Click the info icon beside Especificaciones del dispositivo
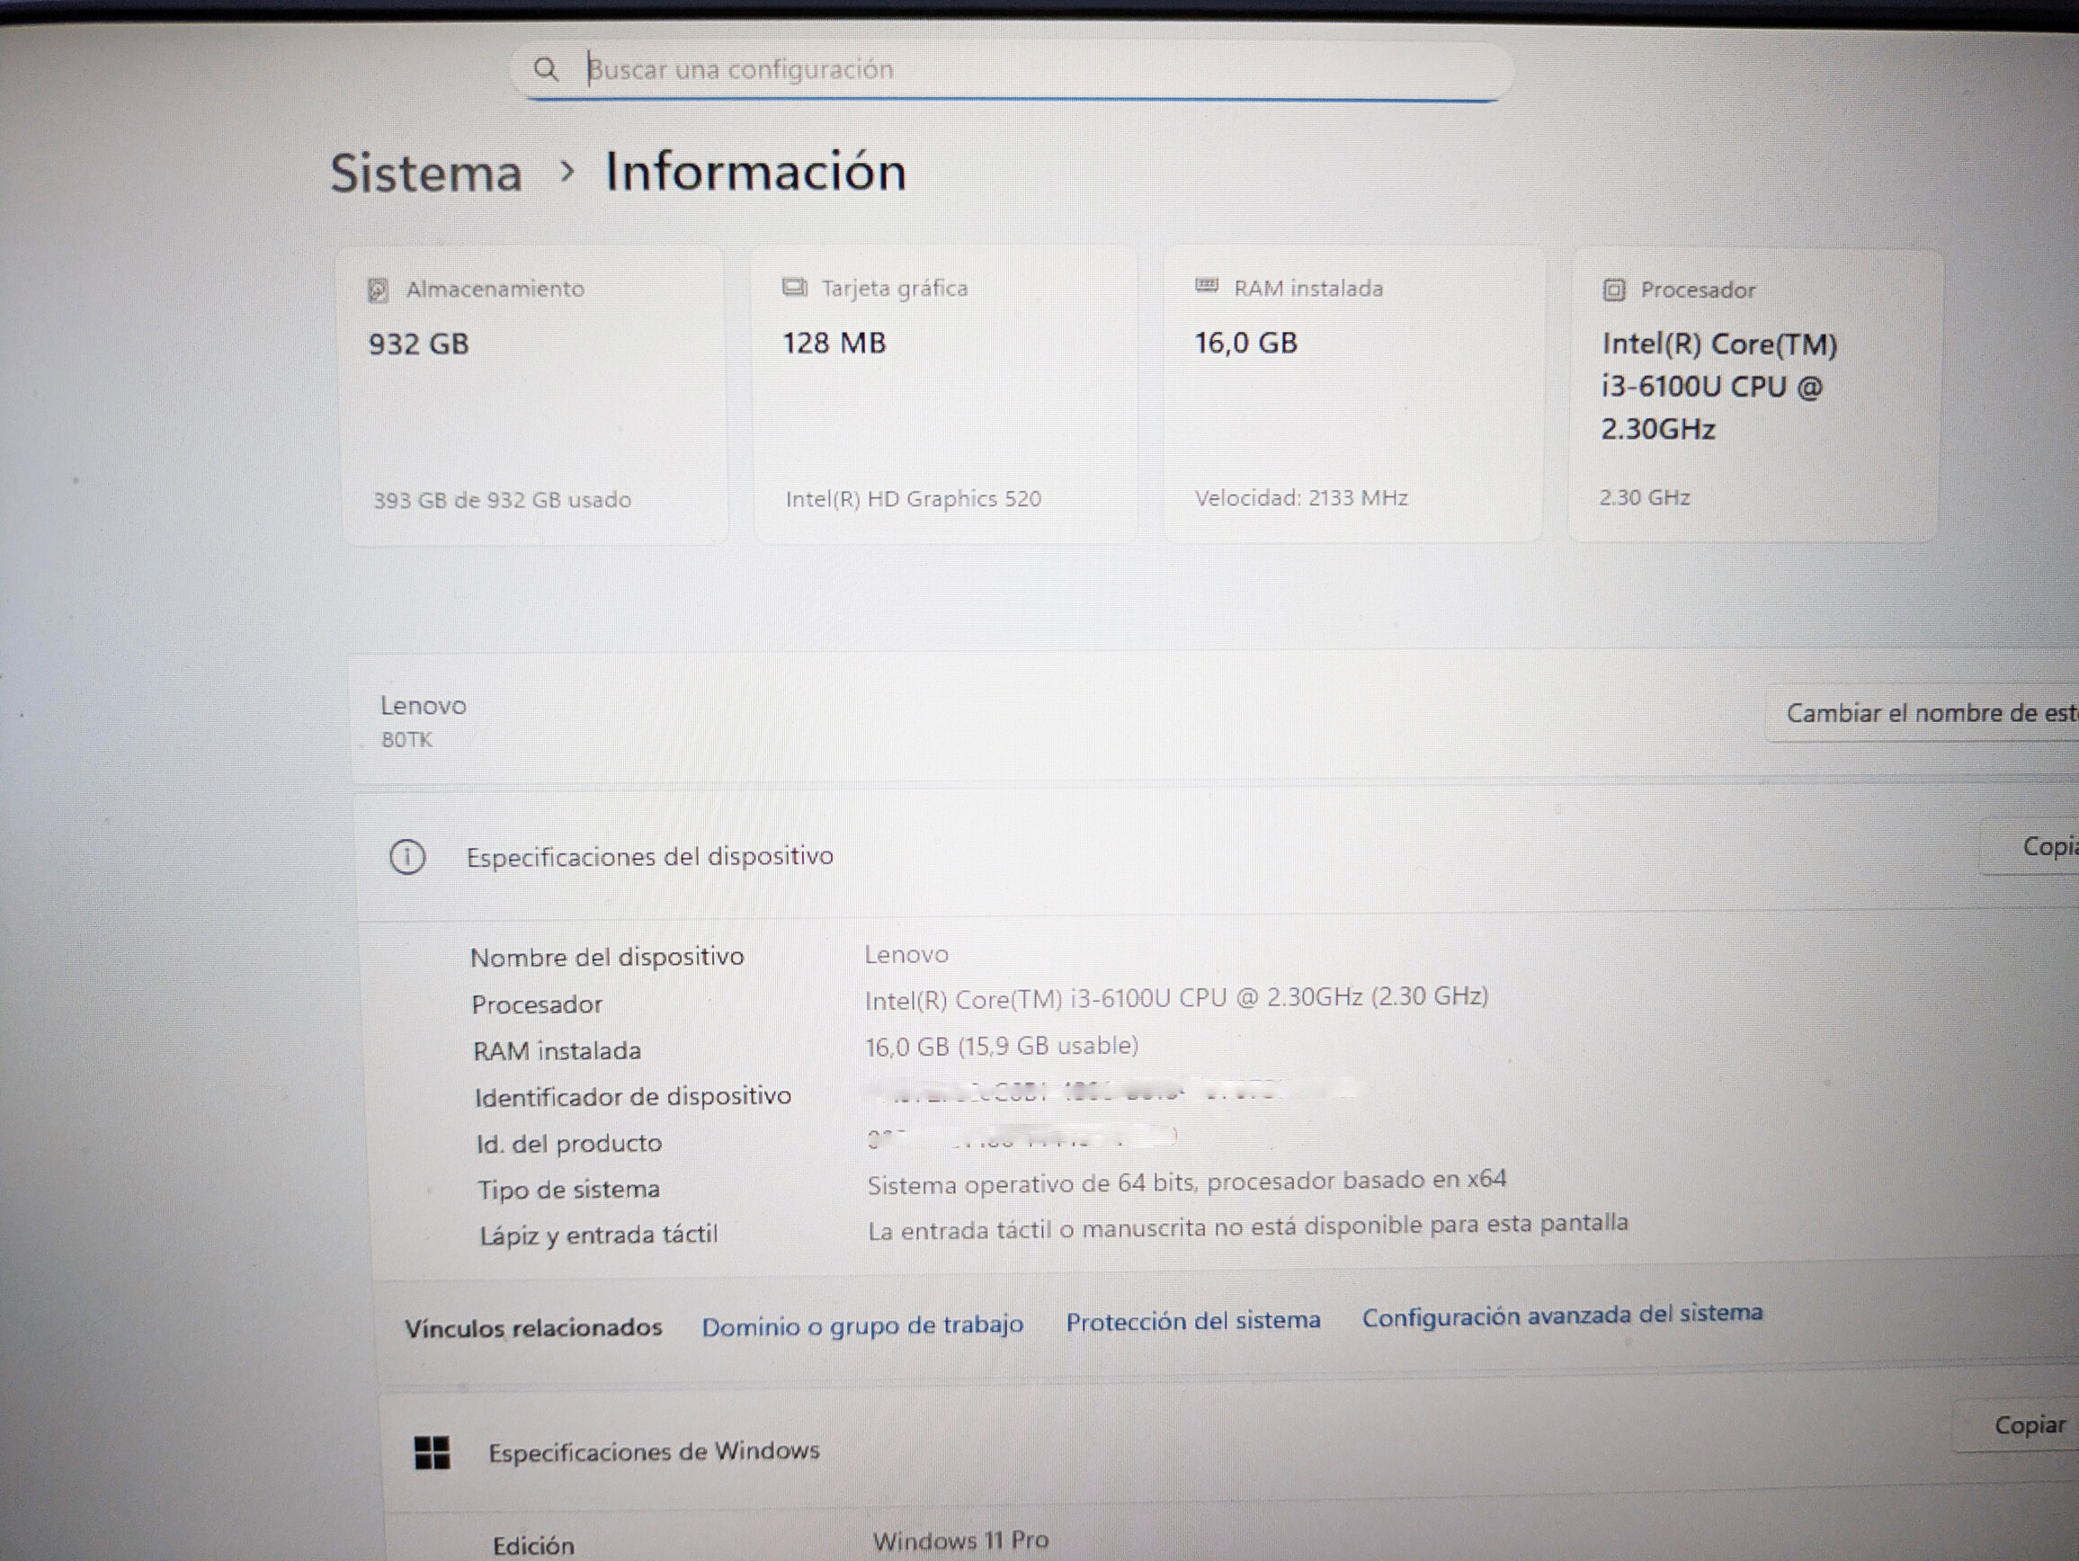Screen dimensions: 2079x1561 (407, 857)
